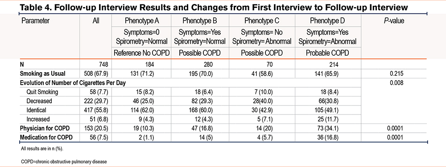Select the Probable COPD cell

[327, 53]
